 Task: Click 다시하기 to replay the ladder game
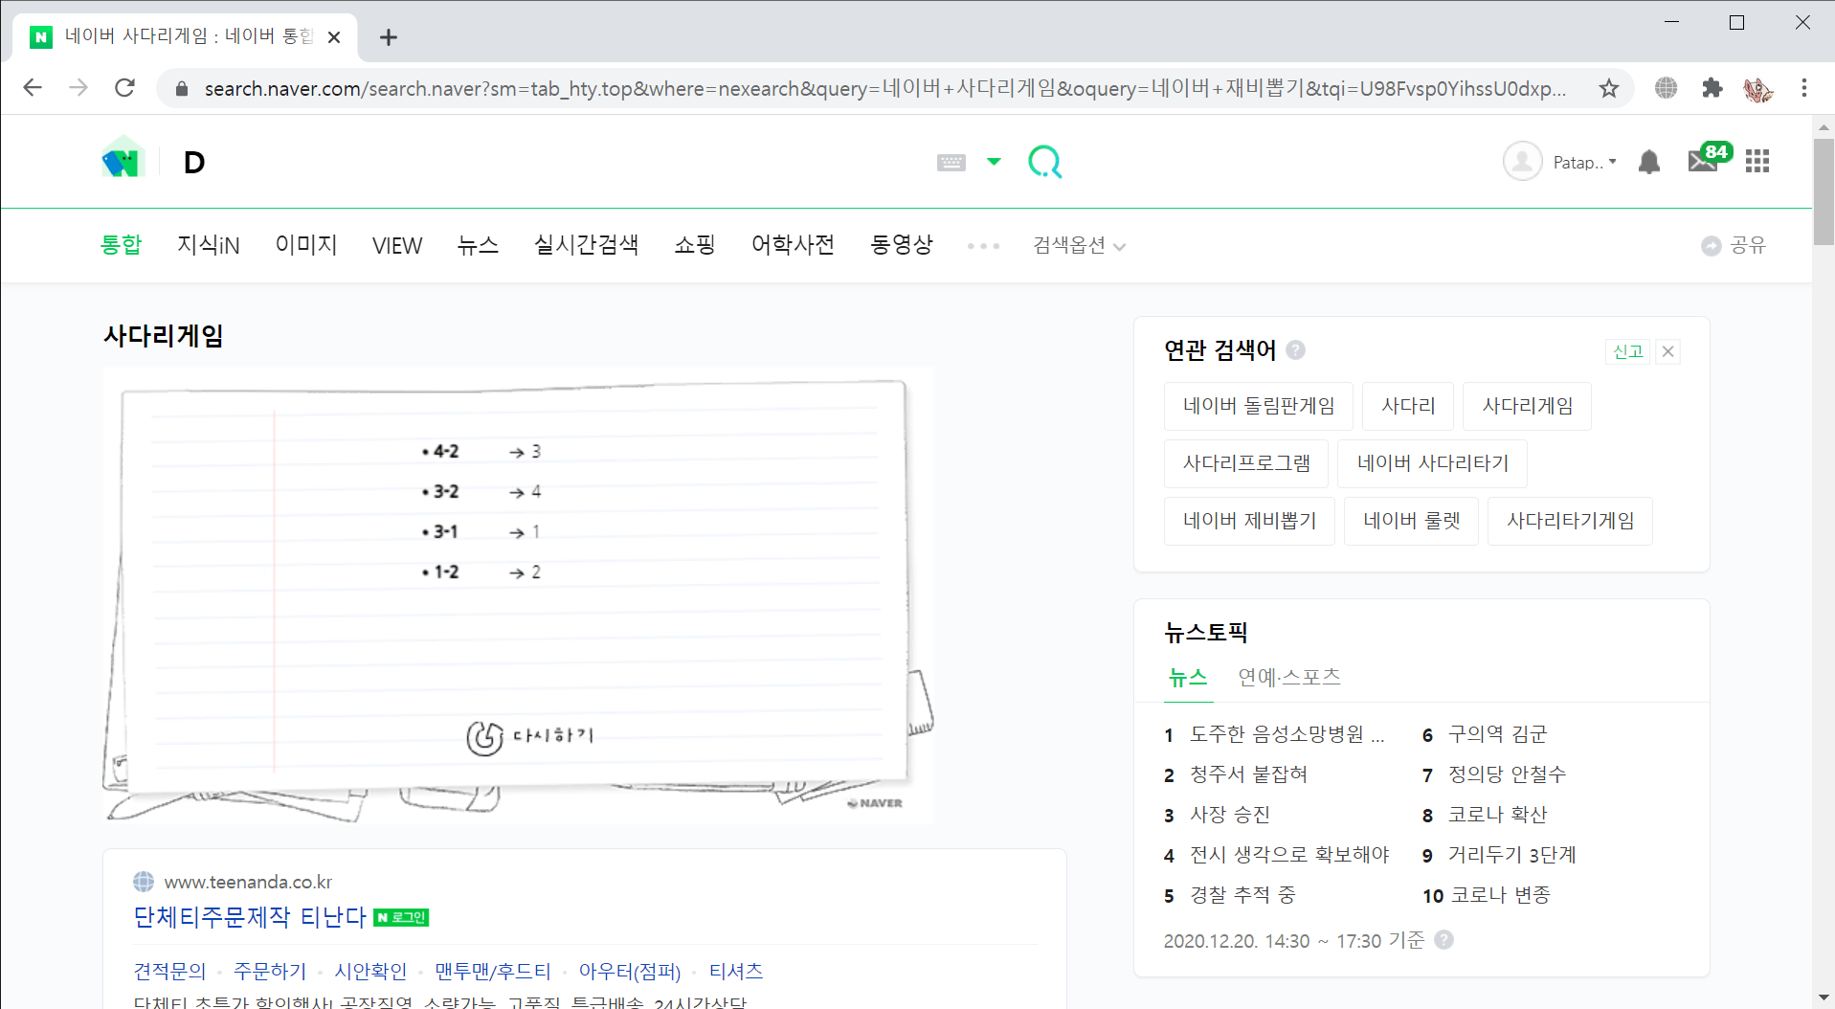pyautogui.click(x=530, y=737)
